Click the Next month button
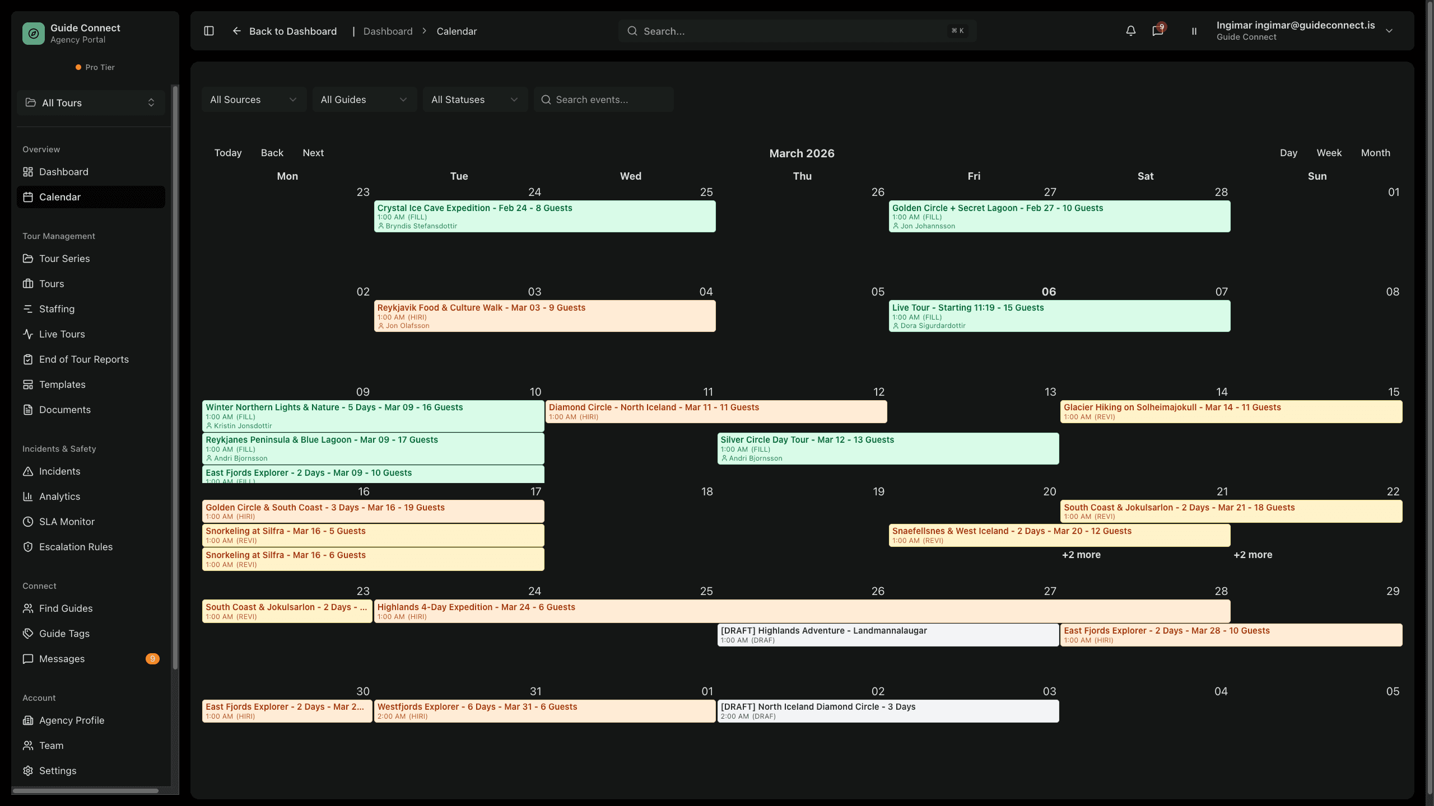Screen dimensions: 1434x806 313,153
